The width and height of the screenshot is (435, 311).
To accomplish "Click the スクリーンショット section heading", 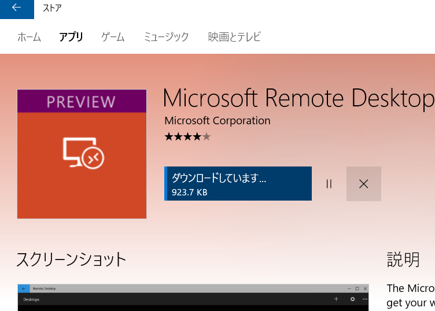I will click(71, 260).
